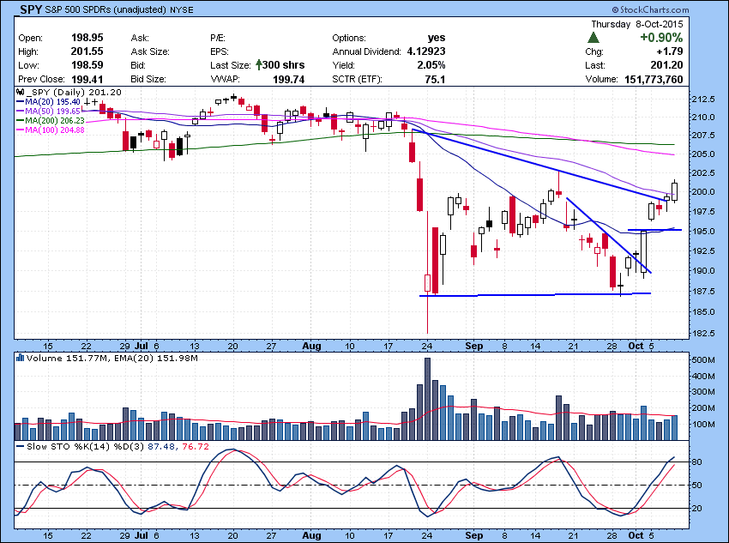Click the 'MA(100) 204.88' legend label

[55, 130]
